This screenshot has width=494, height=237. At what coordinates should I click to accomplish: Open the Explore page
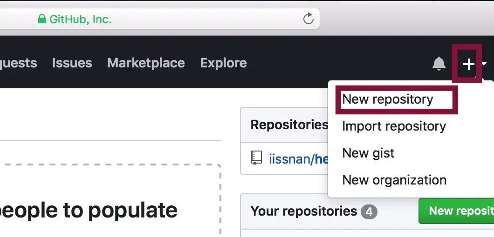(x=223, y=63)
